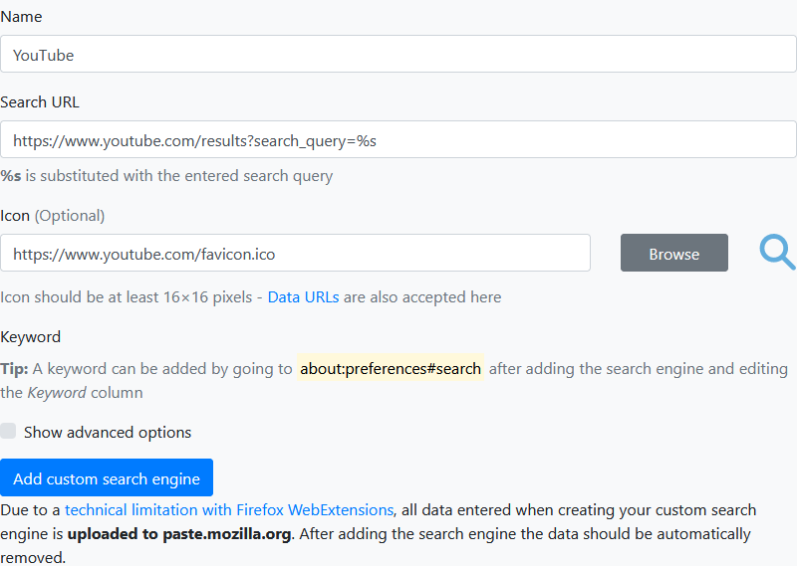797x566 pixels.
Task: Click the about:preferences#search highlighted text
Action: click(x=391, y=368)
